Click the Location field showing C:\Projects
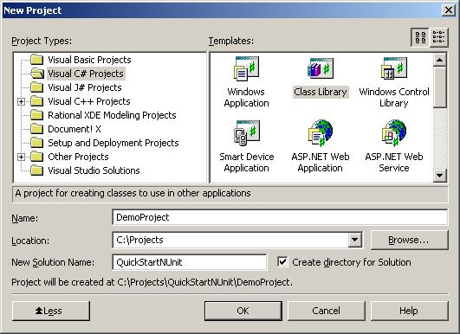Viewport: 460px width, 334px height. 230,240
